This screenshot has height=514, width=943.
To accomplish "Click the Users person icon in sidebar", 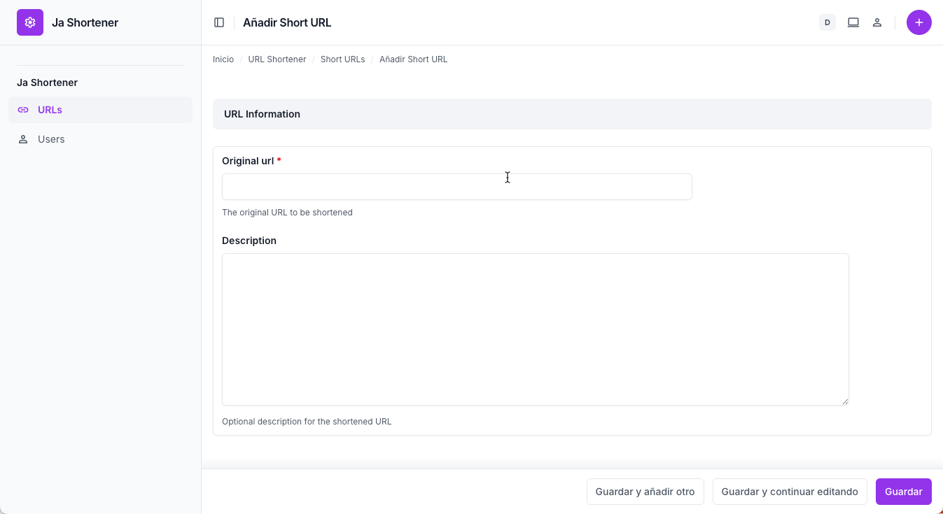I will click(23, 139).
